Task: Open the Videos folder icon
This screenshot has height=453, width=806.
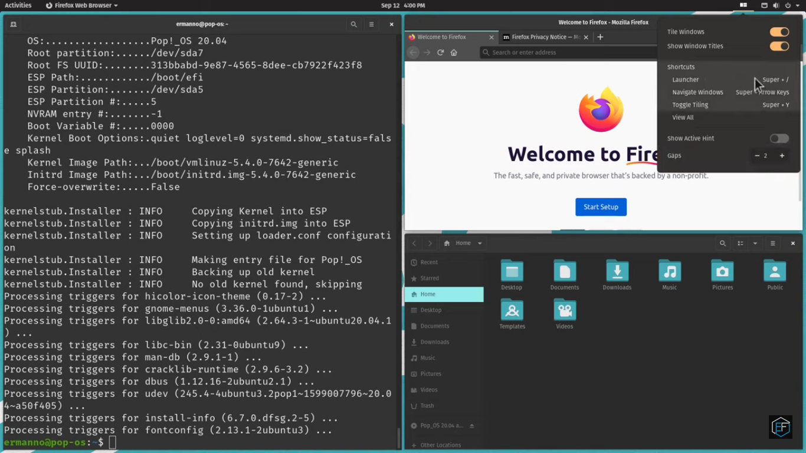Action: point(565,314)
